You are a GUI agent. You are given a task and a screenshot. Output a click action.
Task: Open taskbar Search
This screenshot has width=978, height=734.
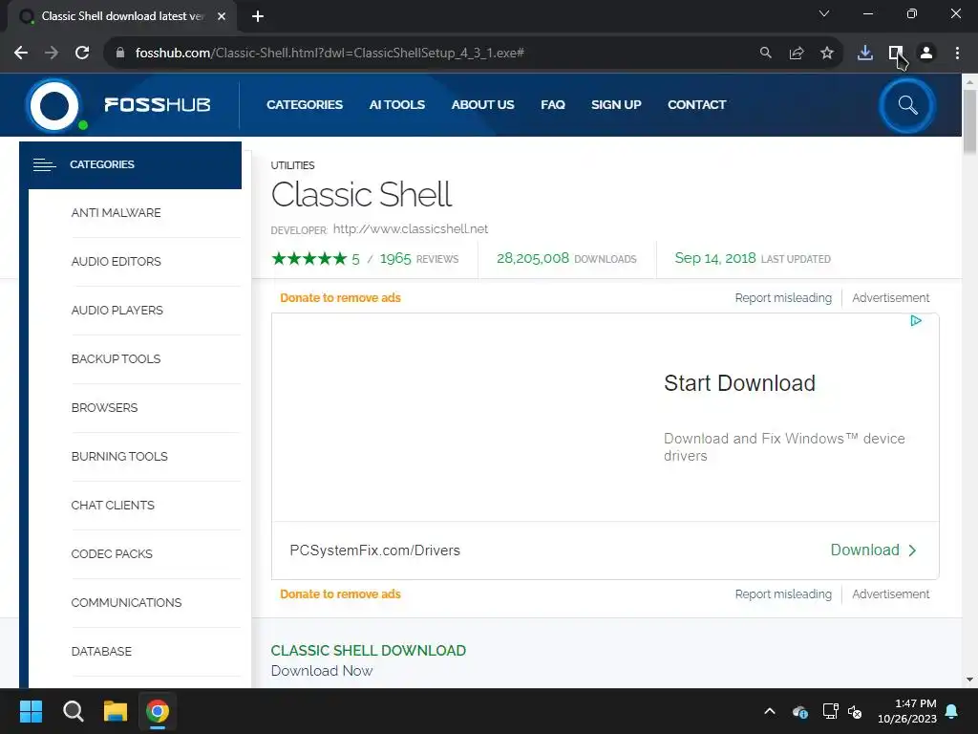click(x=73, y=711)
